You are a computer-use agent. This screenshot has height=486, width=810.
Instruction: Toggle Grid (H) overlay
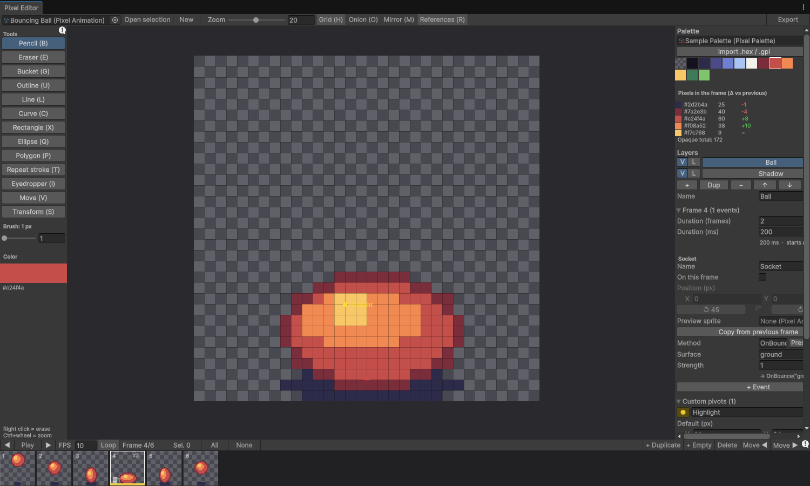(330, 19)
